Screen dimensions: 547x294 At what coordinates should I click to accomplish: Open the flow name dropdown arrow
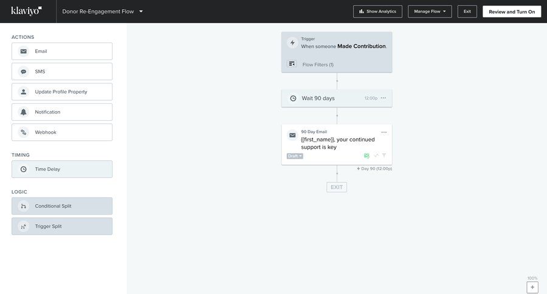[x=141, y=12]
